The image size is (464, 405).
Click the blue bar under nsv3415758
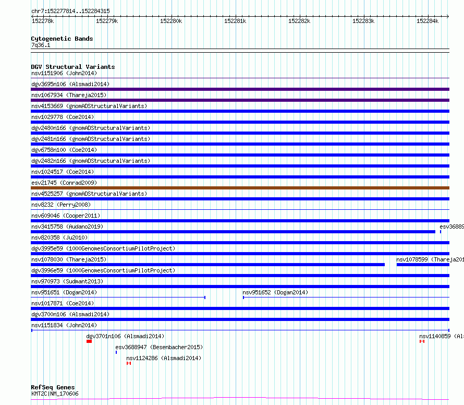(x=233, y=232)
